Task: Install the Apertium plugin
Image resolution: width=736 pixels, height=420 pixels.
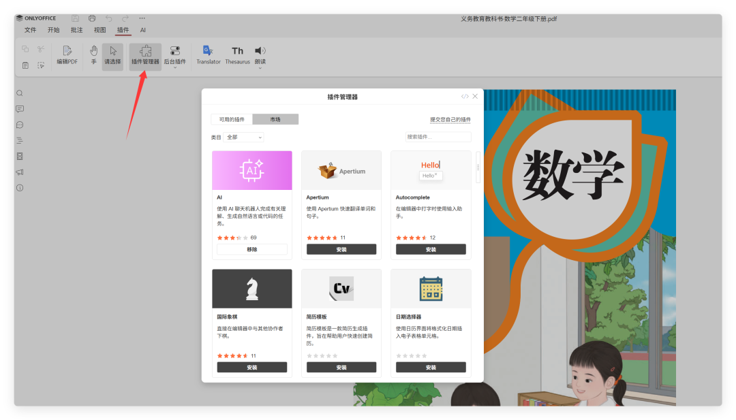Action: click(341, 249)
